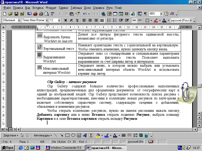The image size is (202, 151).
Task: Open Microsoft Word help question mark
Action: pyautogui.click(x=166, y=14)
